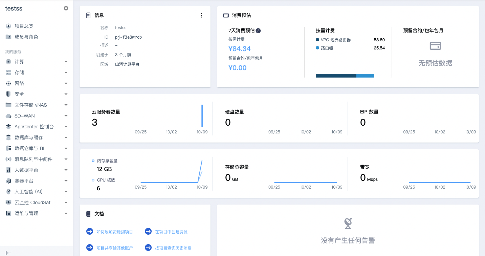
Task: Click the 按项目查询历史消费 arrow icon
Action: point(148,248)
